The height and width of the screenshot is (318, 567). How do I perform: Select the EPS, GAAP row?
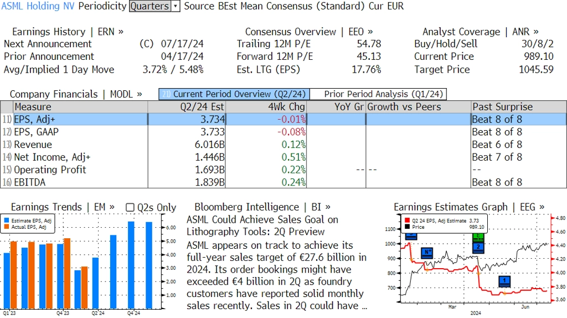click(x=283, y=132)
